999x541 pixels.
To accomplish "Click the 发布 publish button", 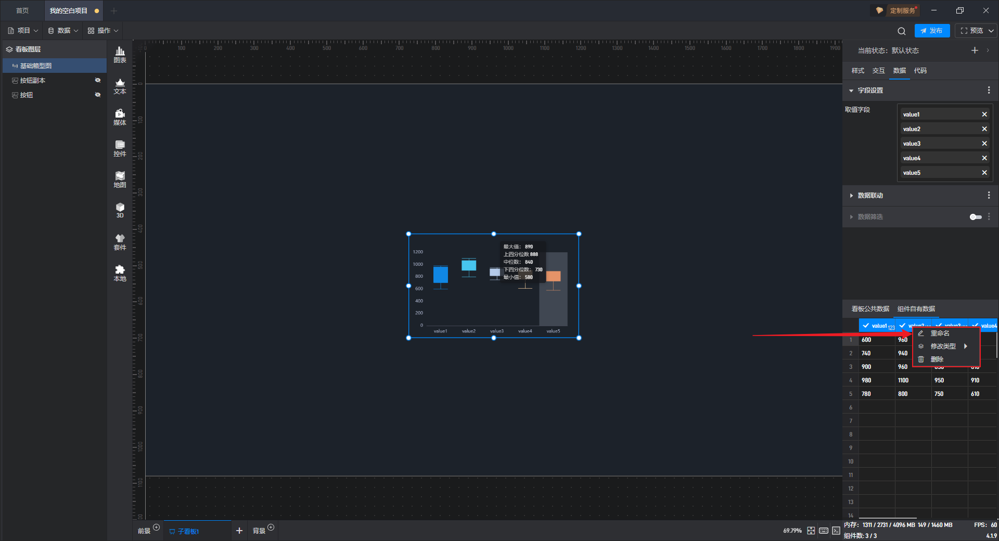I will 931,31.
